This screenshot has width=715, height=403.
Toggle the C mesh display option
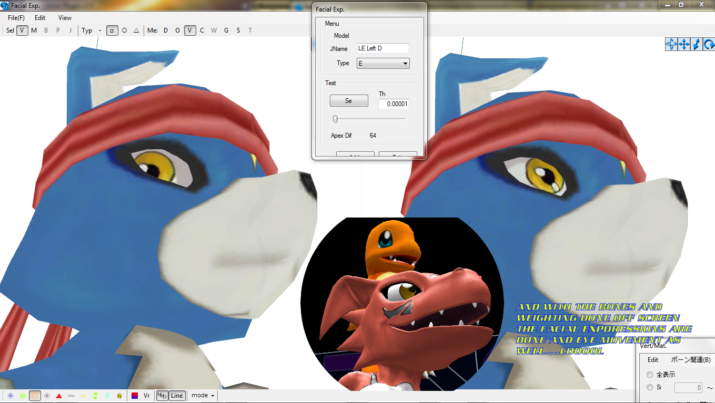coord(202,30)
